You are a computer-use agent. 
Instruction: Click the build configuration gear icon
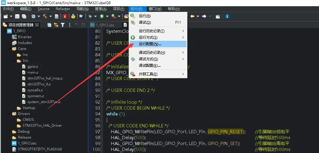(x=33, y=16)
